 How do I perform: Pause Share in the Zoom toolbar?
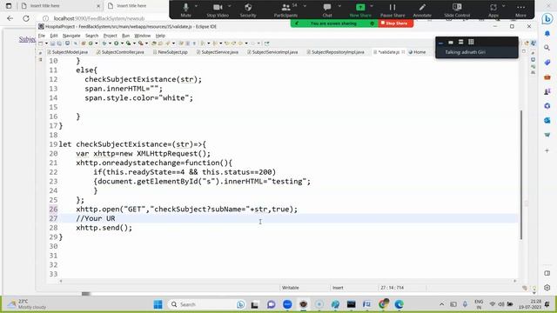(x=393, y=10)
